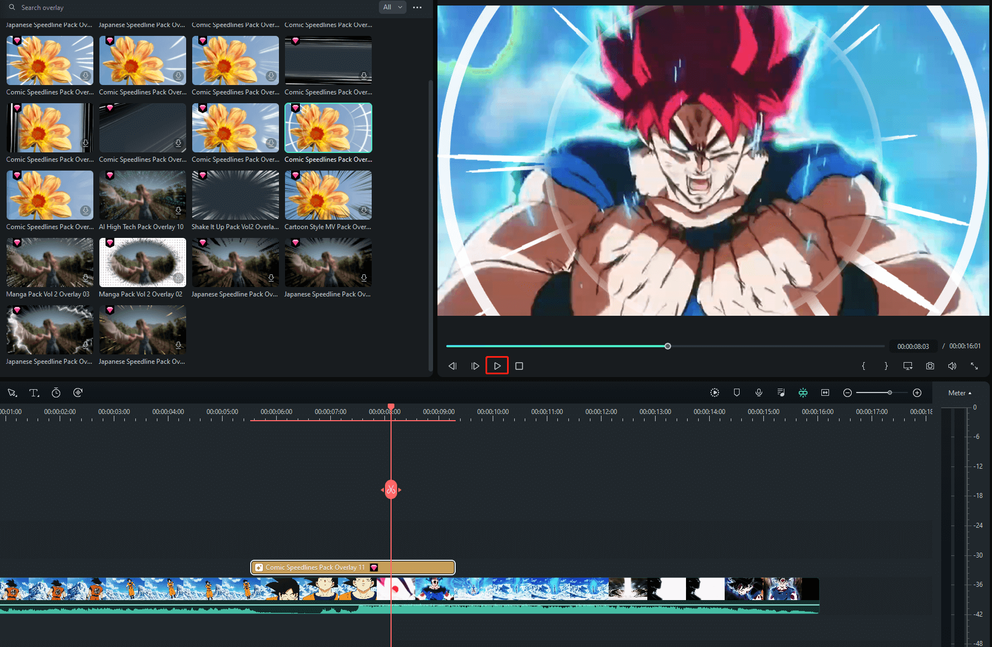Open the All media filter dropdown
The height and width of the screenshot is (647, 992).
392,7
